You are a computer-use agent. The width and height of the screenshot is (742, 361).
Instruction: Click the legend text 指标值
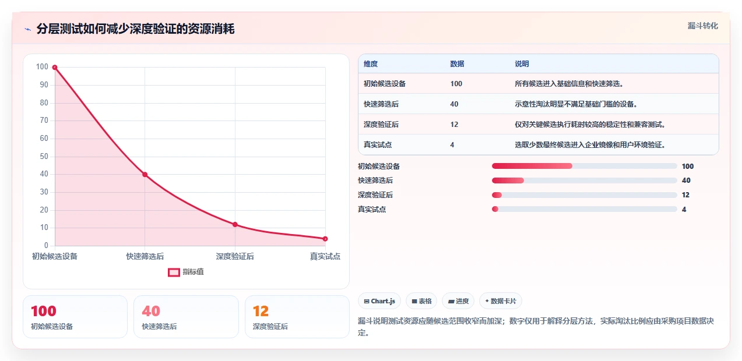click(x=193, y=272)
